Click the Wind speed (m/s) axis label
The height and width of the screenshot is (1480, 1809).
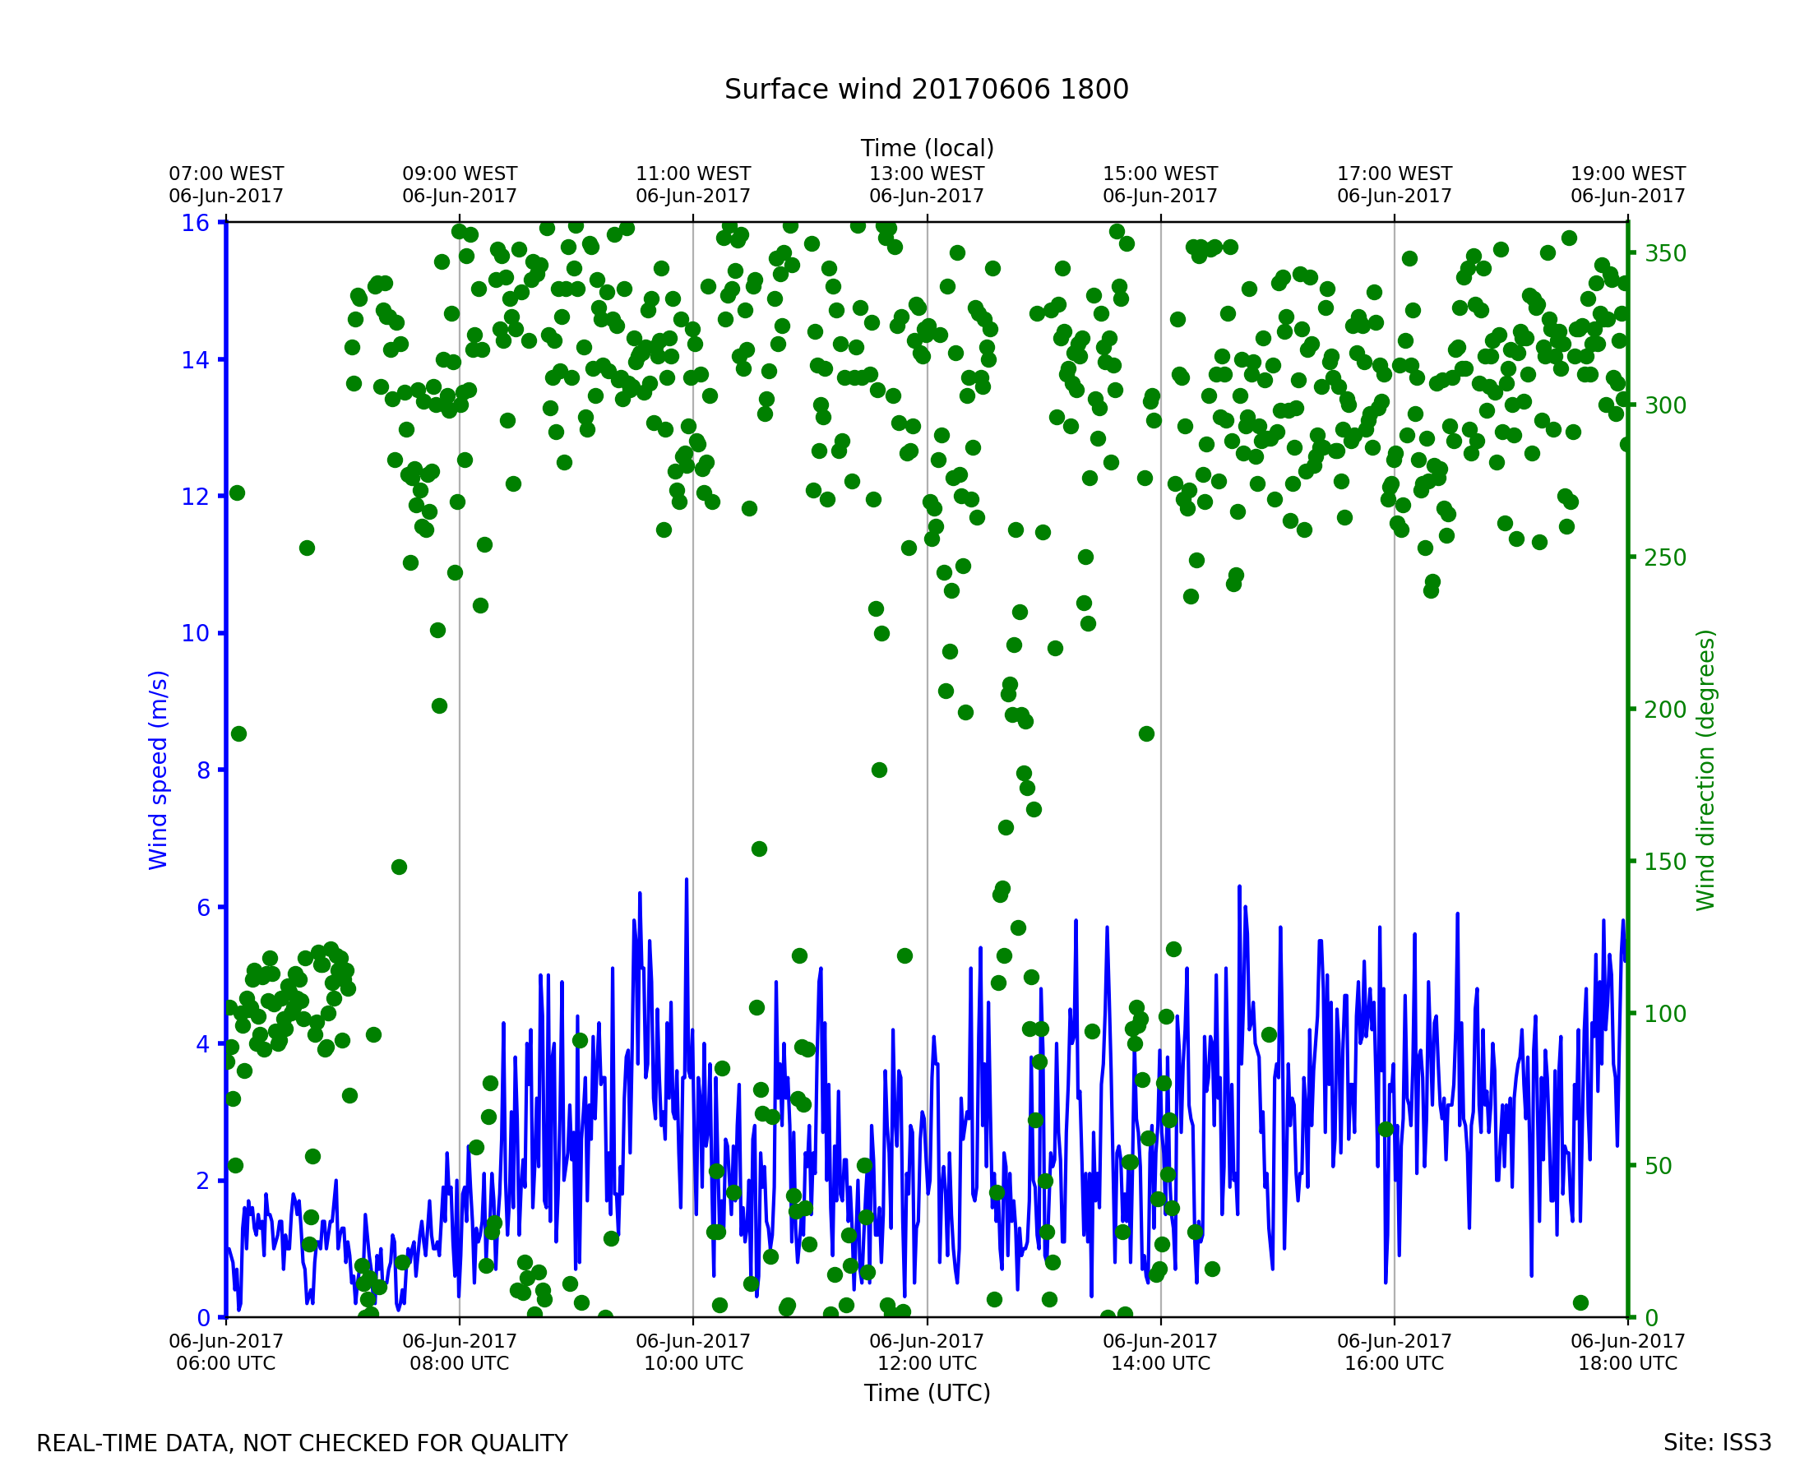159,770
